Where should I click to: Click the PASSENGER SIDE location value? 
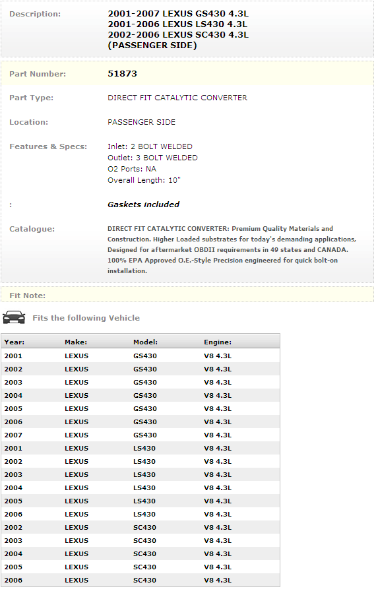pos(141,122)
